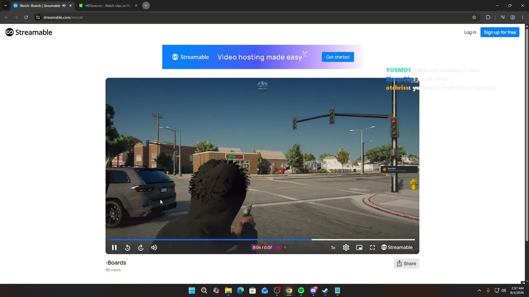Screen dimensions: 529x297
Task: Open Discord from taskbar
Action: (x=313, y=290)
